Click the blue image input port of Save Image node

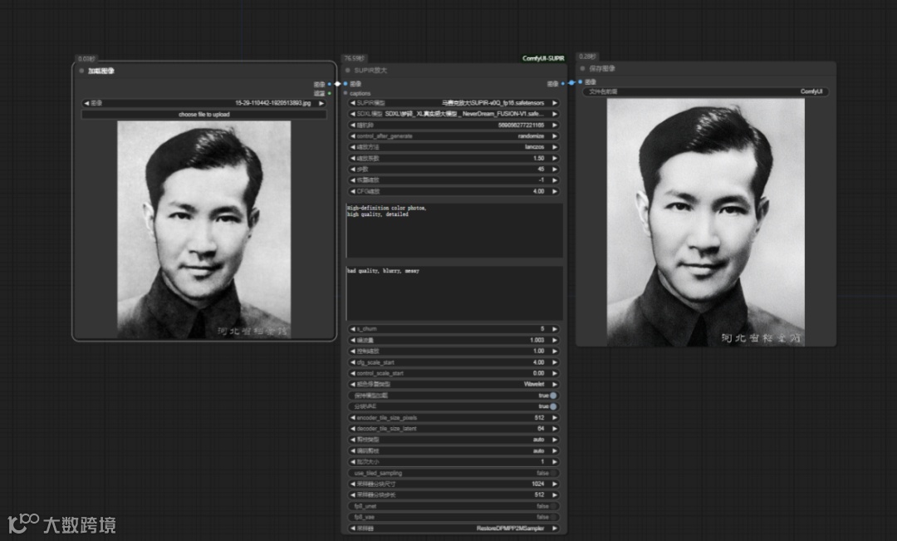coord(580,82)
